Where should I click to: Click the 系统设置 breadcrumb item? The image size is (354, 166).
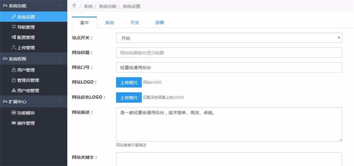coord(131,6)
